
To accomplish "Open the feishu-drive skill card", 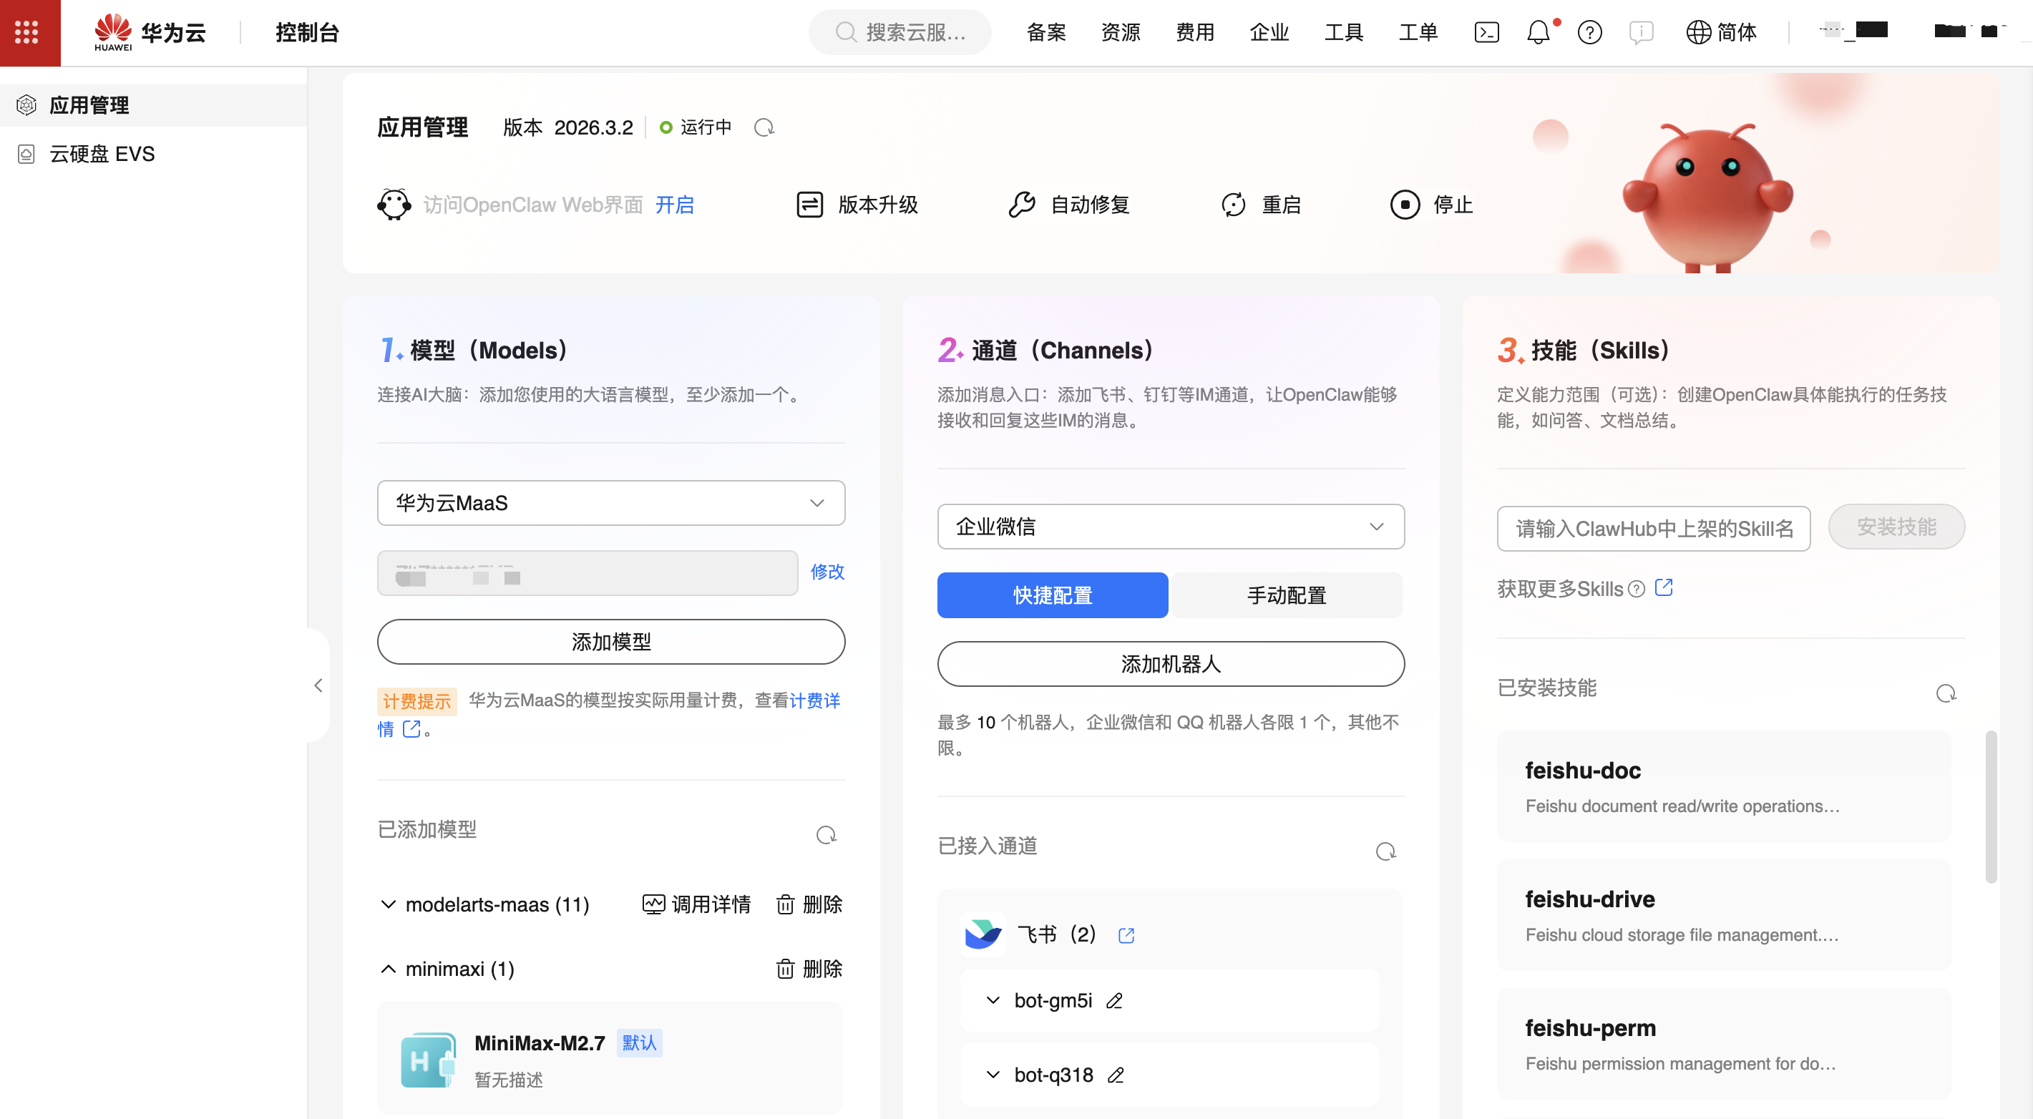I will point(1724,914).
